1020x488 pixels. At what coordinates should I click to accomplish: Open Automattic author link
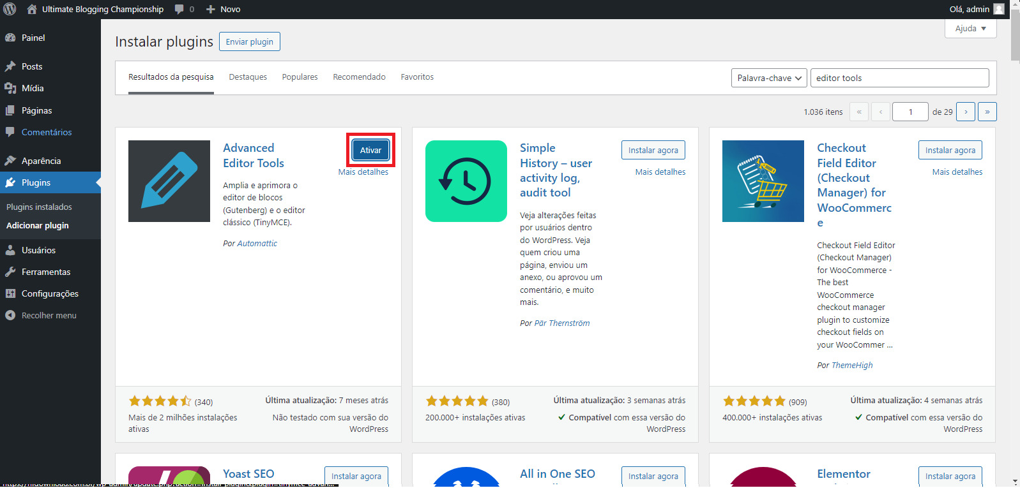[x=257, y=244]
